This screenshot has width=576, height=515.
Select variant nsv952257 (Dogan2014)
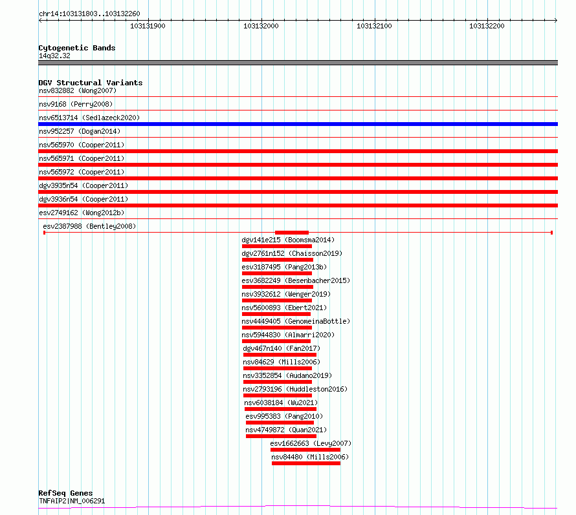[x=80, y=131]
